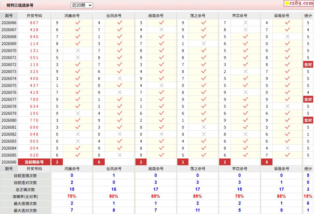Click 鸿雁杀号 red checkmark in row 2026066
Image resolution: width=314 pixels, height=214 pixels.
pos(78,23)
